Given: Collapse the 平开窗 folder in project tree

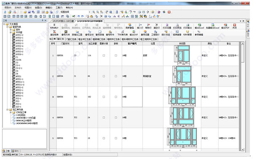Looking at the screenshot, I should click(11, 32).
